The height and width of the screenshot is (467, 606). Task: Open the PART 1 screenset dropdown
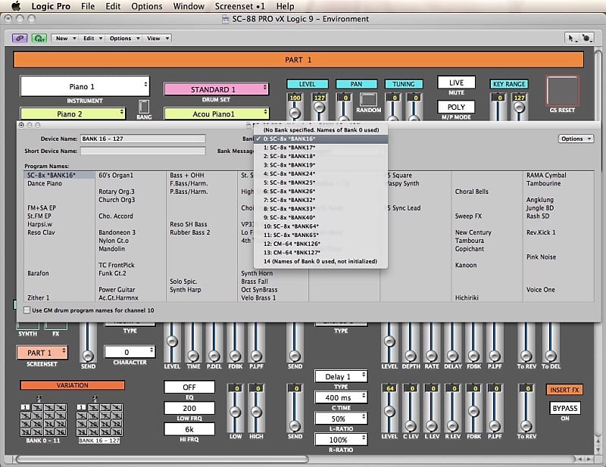(42, 353)
